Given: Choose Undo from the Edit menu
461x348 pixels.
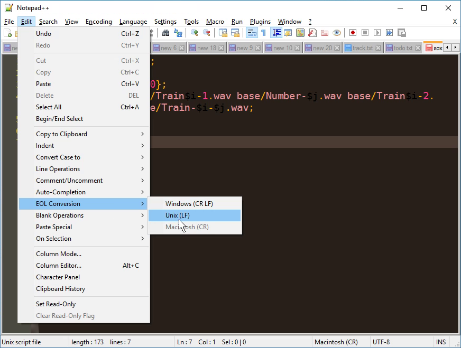Looking at the screenshot, I should tap(84, 33).
